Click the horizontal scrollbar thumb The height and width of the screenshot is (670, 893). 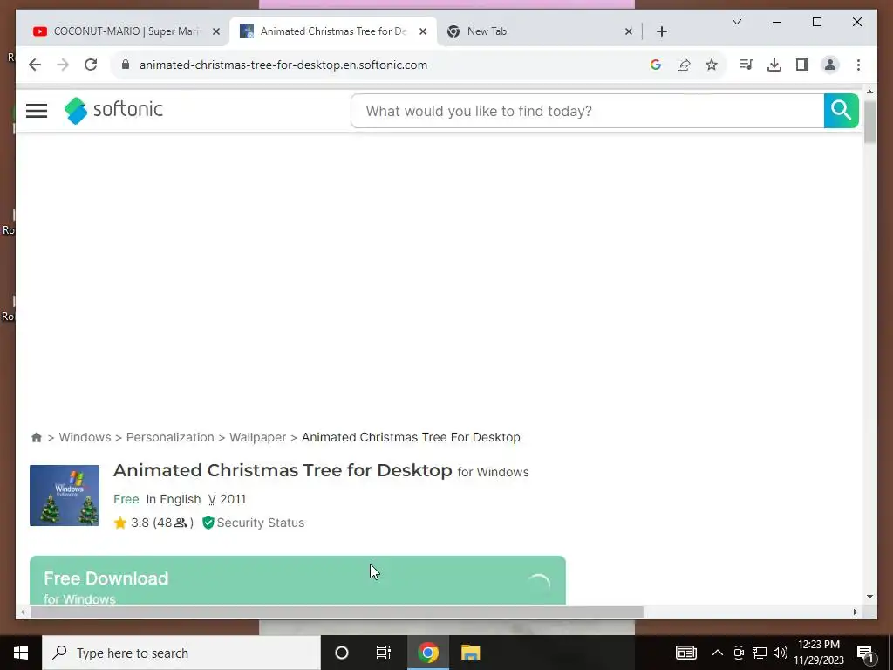coord(337,612)
